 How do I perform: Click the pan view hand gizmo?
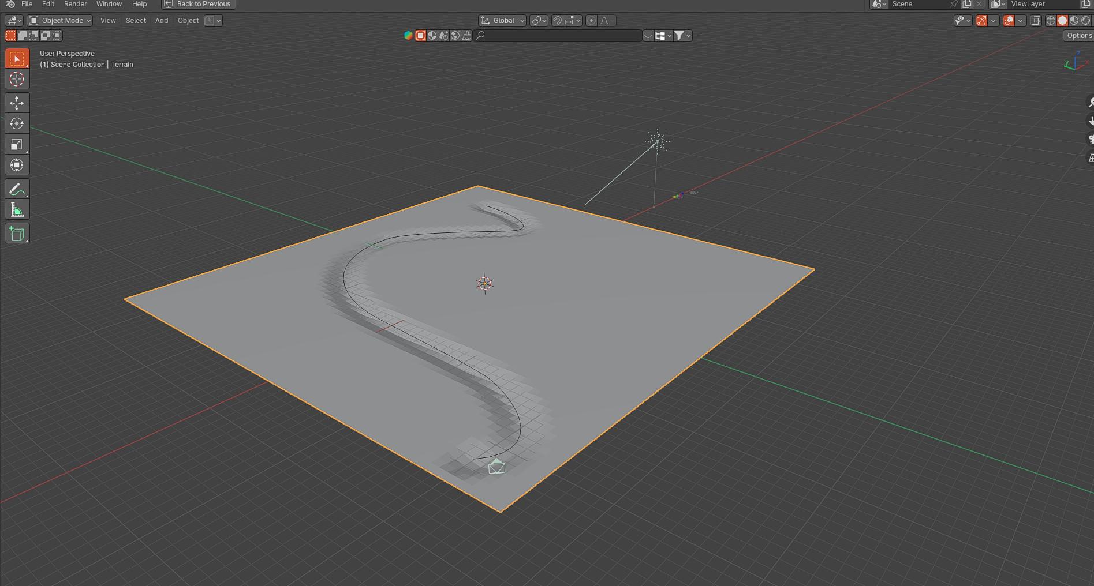pos(1090,121)
